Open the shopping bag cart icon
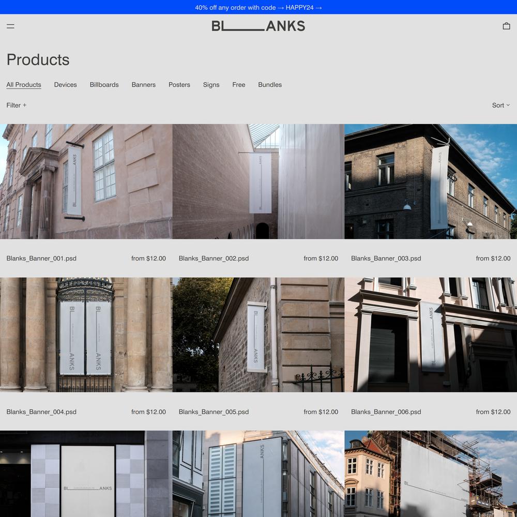Image resolution: width=517 pixels, height=517 pixels. (x=507, y=26)
